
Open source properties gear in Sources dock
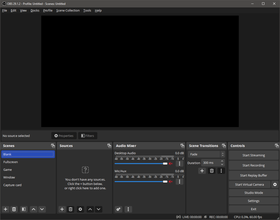click(x=80, y=209)
